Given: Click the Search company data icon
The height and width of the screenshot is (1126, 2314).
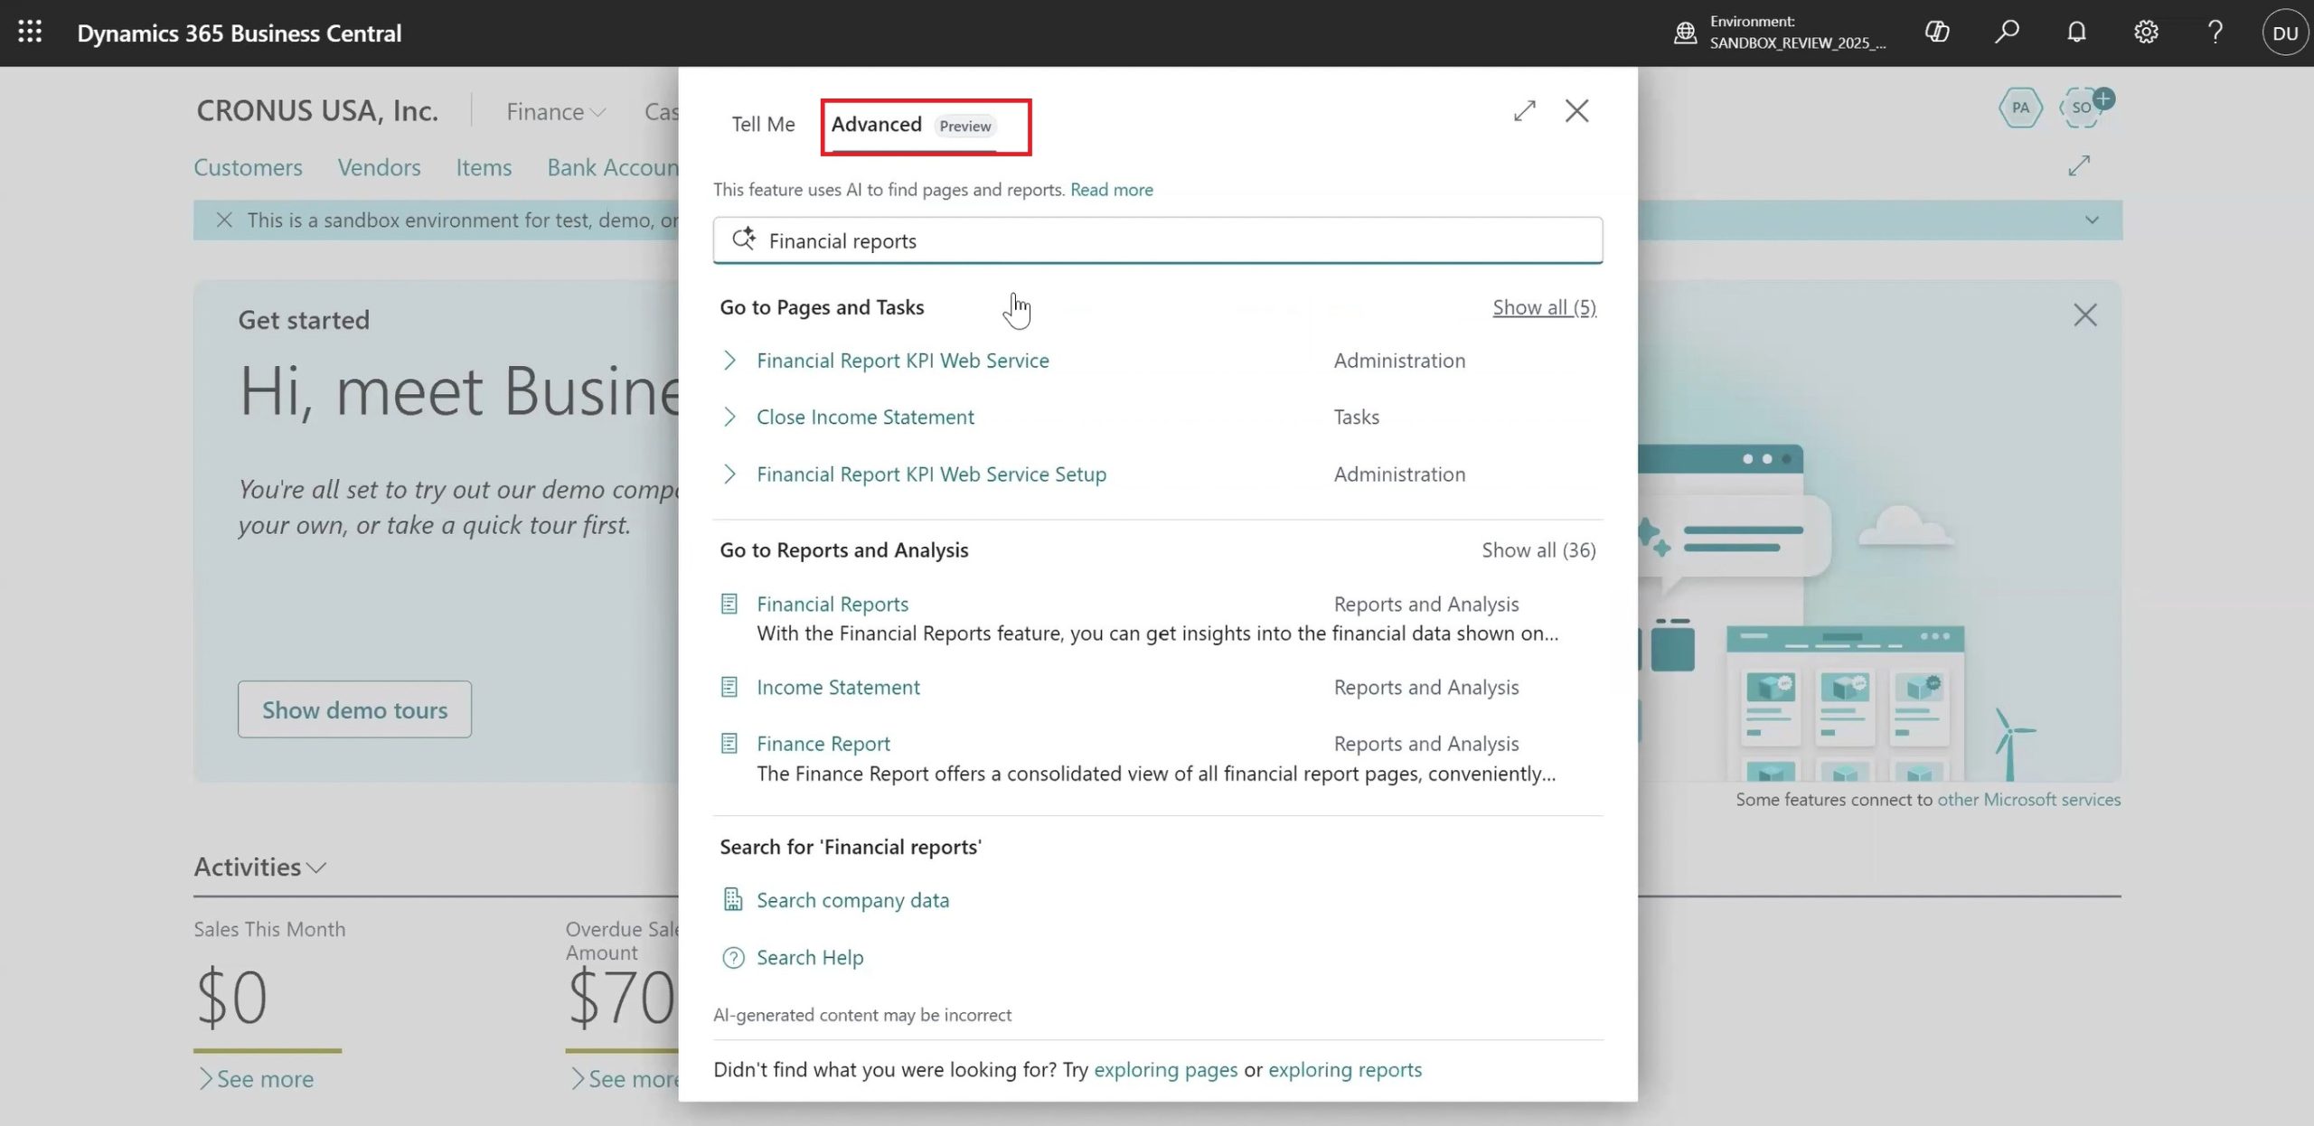Looking at the screenshot, I should click(x=733, y=900).
